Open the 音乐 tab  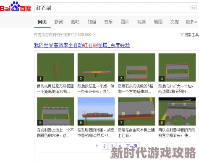[108, 22]
